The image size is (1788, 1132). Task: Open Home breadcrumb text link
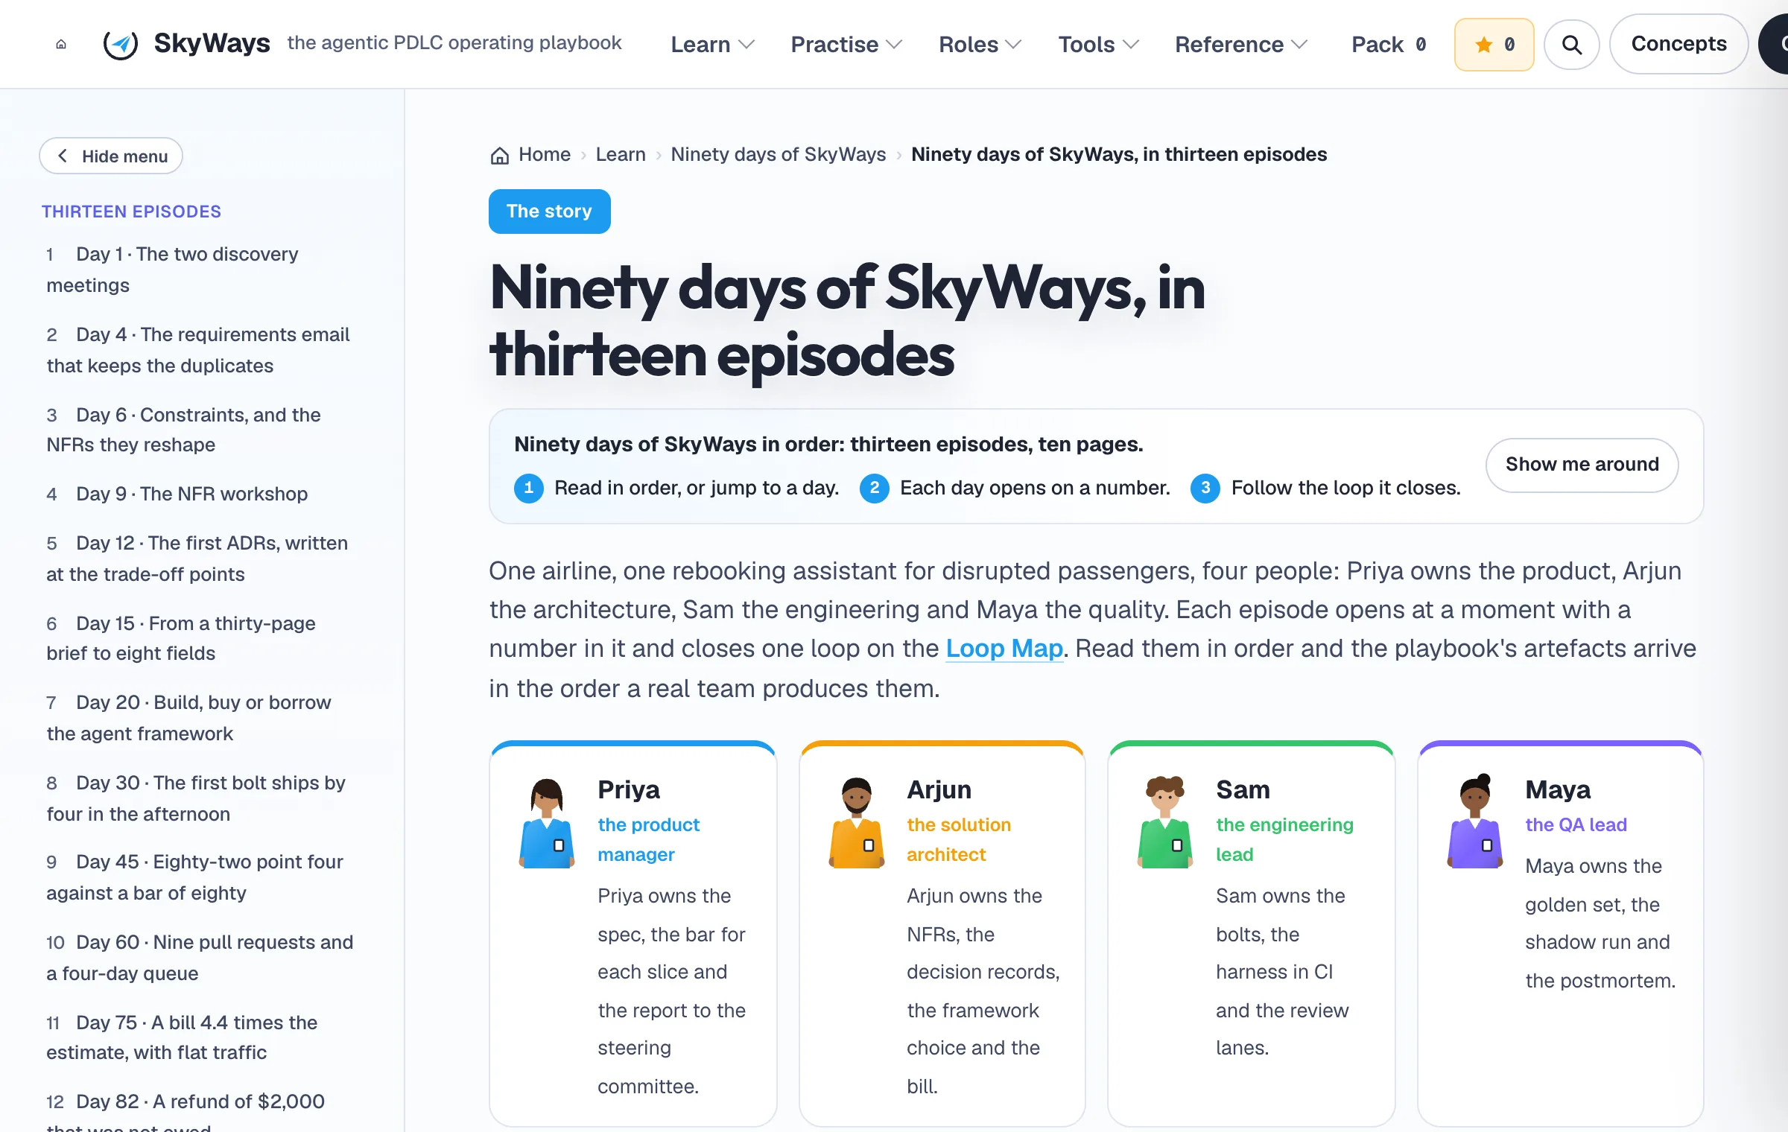(545, 154)
